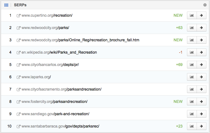Open the www.sandiego.gov/park-and-recreation/ link
This screenshot has height=133, width=210.
[x=55, y=114]
